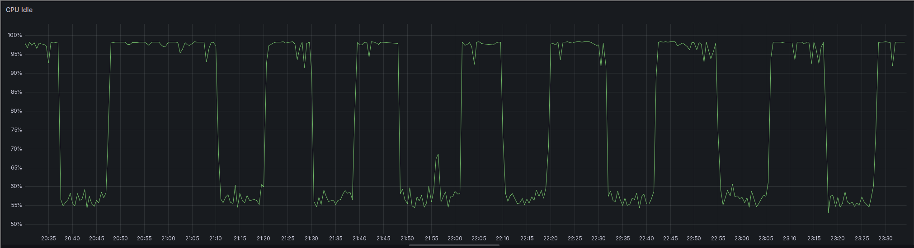Image resolution: width=914 pixels, height=248 pixels.
Task: Click the 22:40 time axis label
Action: [x=646, y=239]
